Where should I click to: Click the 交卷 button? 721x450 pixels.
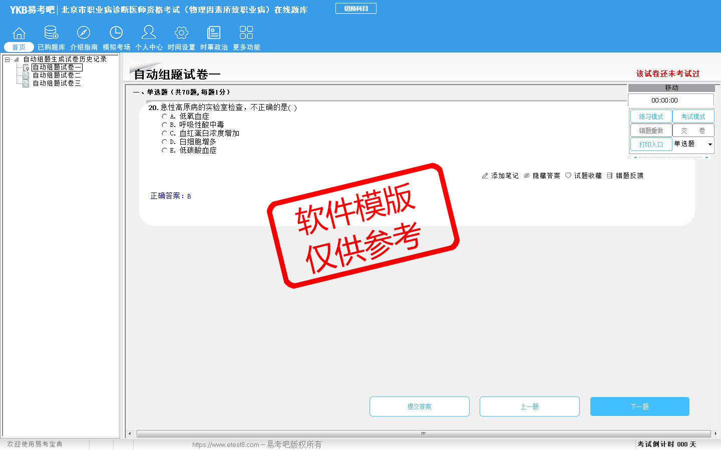tap(693, 130)
